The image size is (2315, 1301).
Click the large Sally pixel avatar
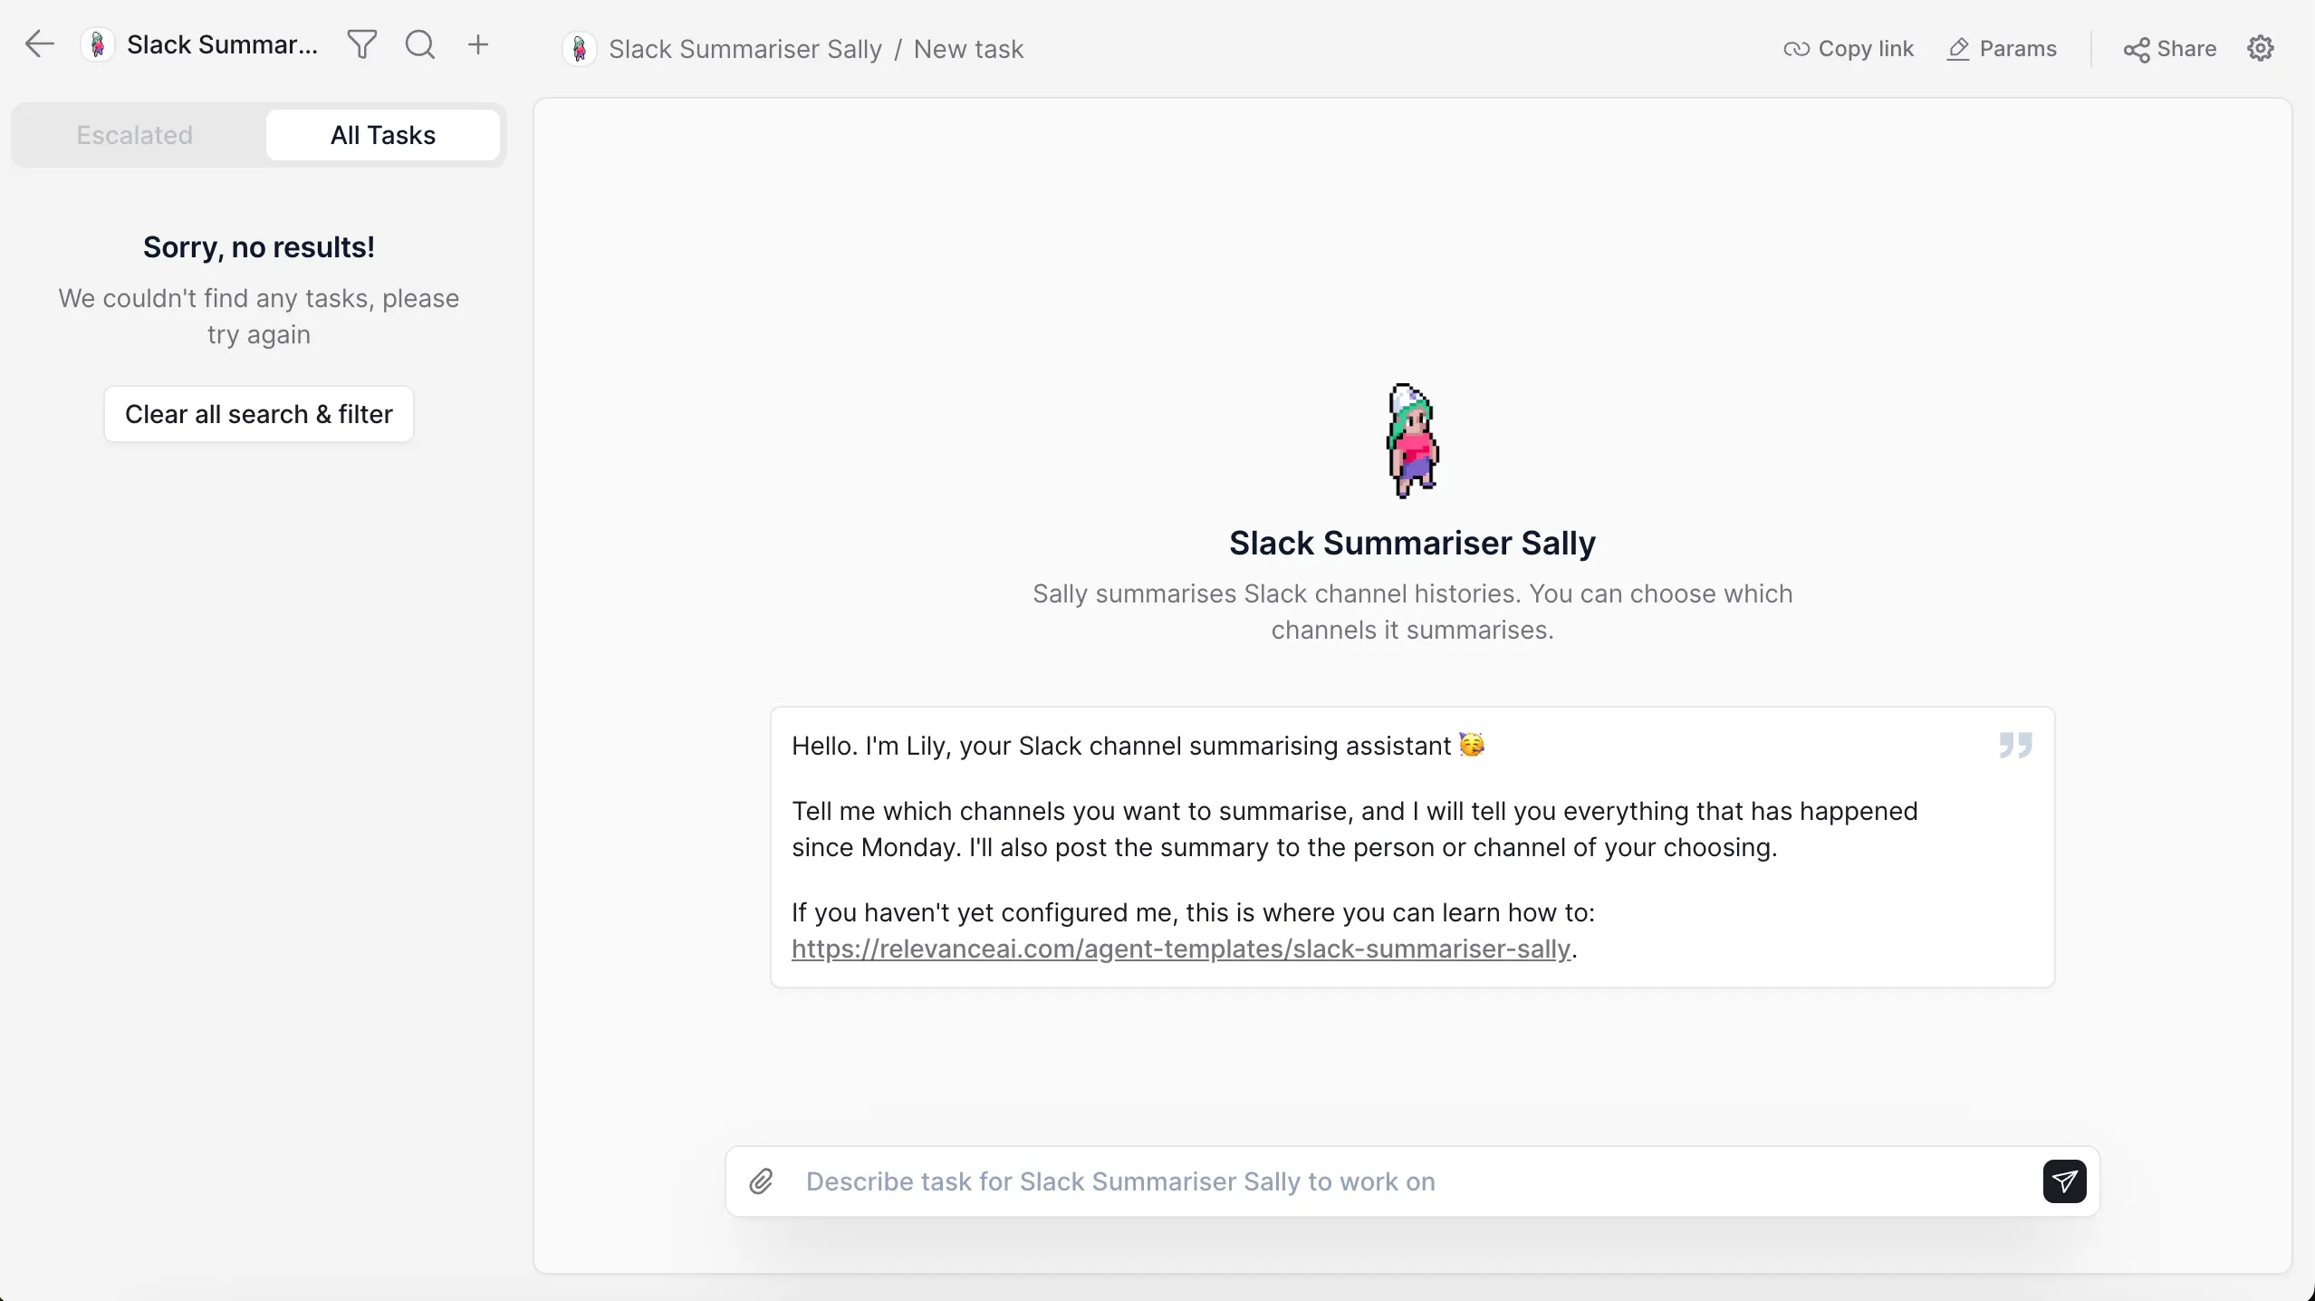point(1412,441)
